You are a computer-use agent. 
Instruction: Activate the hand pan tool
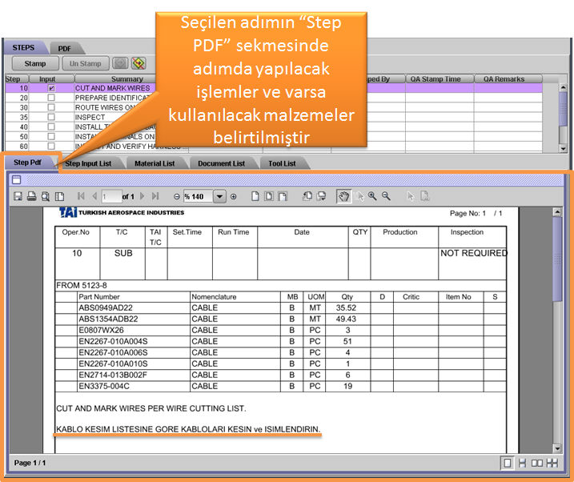343,196
